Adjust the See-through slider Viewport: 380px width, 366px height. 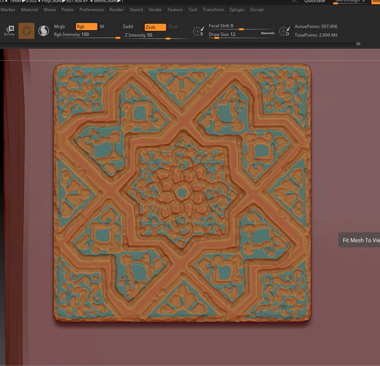350,2
